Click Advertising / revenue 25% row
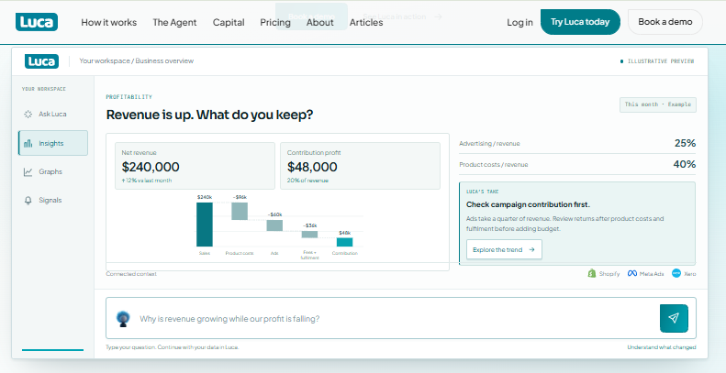Image resolution: width=726 pixels, height=373 pixels. [x=577, y=143]
